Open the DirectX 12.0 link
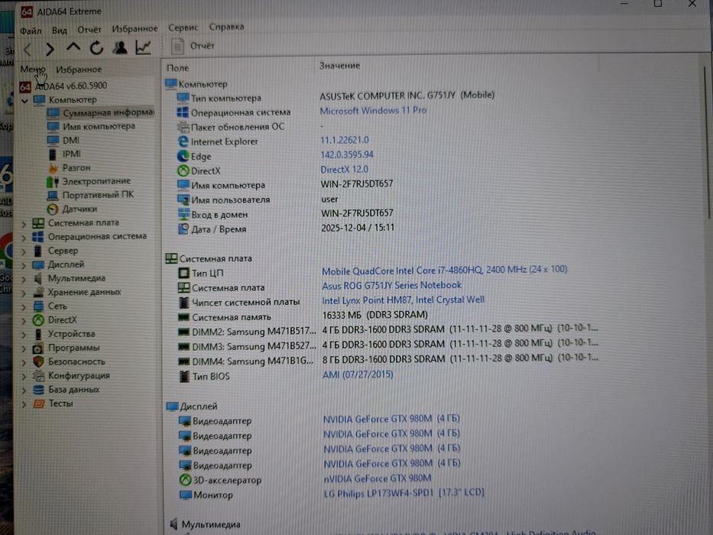The height and width of the screenshot is (535, 713). pyautogui.click(x=344, y=169)
